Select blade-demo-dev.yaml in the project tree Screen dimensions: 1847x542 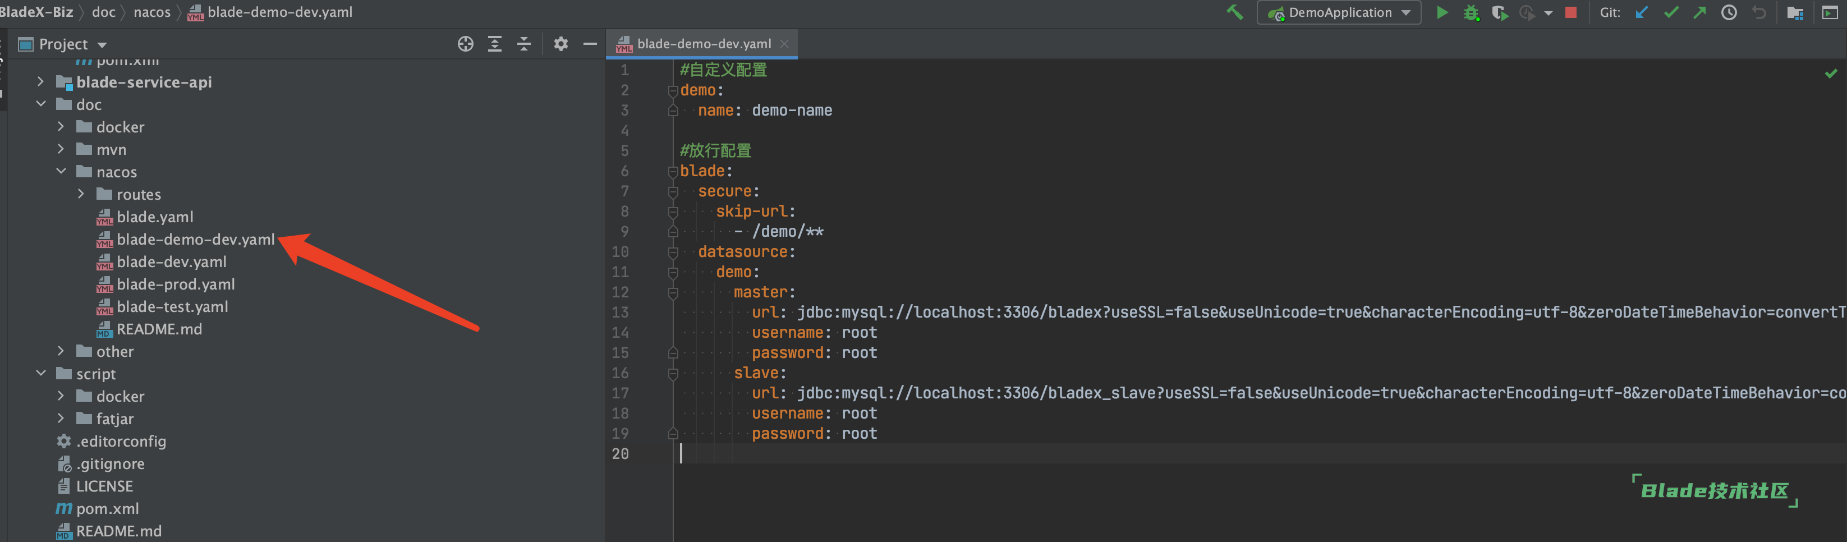(x=186, y=240)
